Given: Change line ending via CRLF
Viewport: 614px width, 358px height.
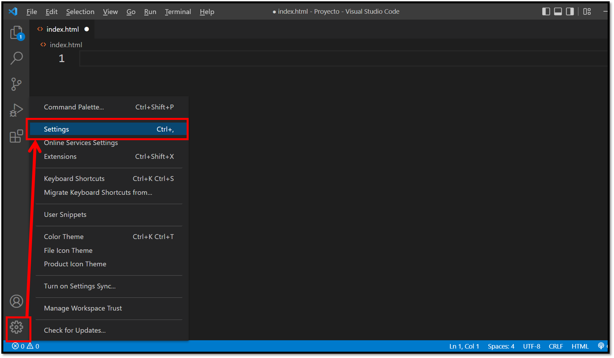Looking at the screenshot, I should (556, 346).
